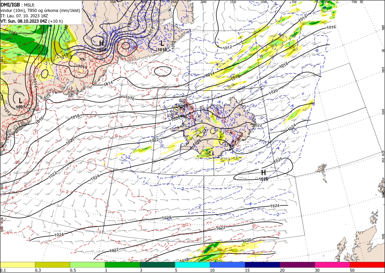Click the '1008' isobar label at upper left
Image resolution: width=385 pixels, height=273 pixels.
coord(13,33)
